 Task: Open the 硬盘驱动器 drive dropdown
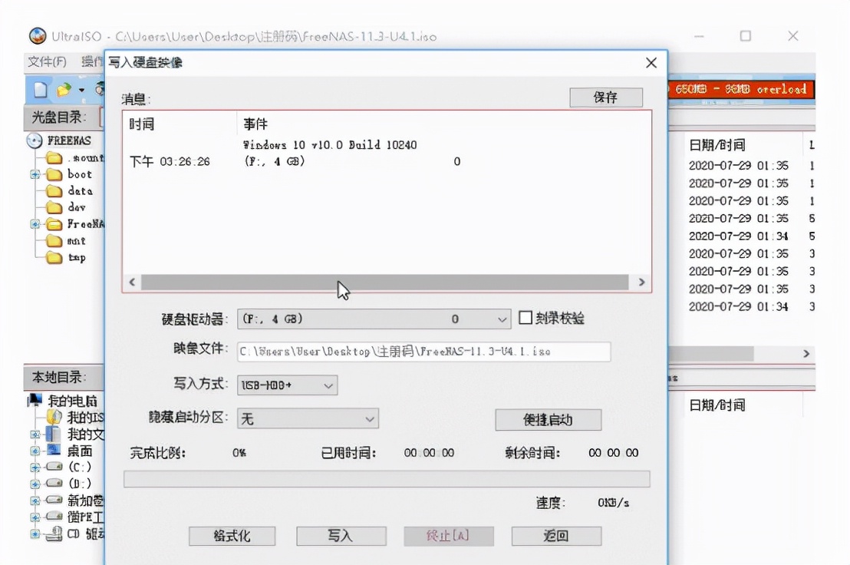click(374, 319)
